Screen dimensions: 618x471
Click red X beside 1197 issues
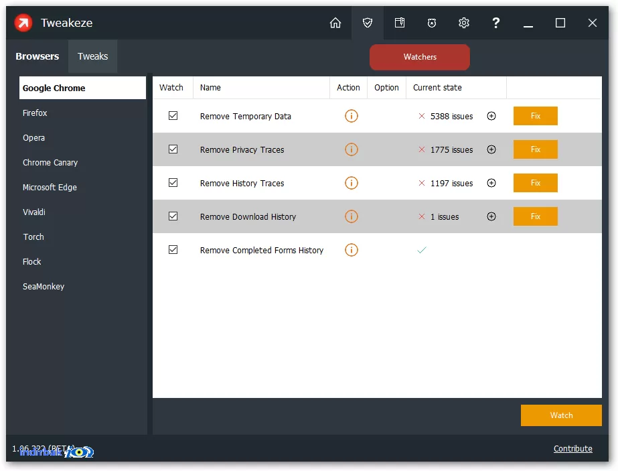click(422, 183)
